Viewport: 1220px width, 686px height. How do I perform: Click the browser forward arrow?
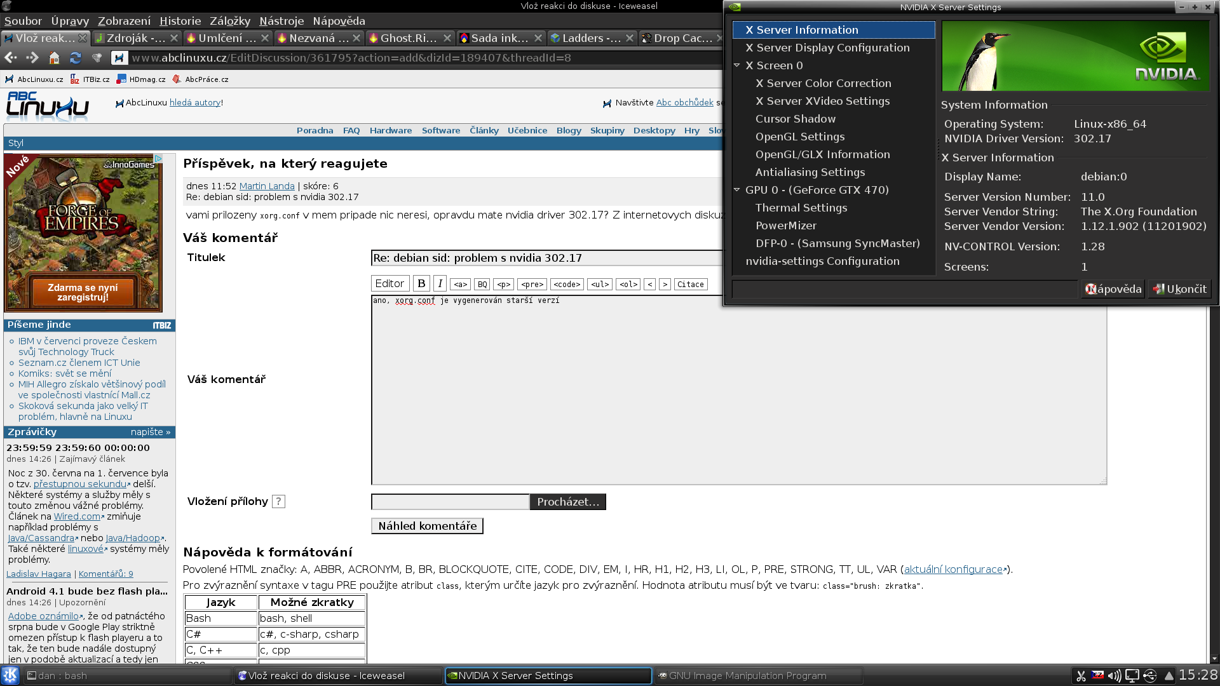pyautogui.click(x=32, y=58)
